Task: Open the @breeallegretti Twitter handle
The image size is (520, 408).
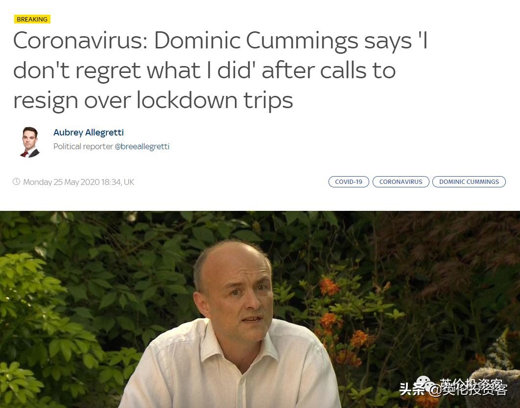Action: pyautogui.click(x=142, y=146)
